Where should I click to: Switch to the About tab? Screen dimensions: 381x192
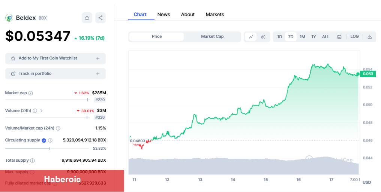tap(188, 15)
